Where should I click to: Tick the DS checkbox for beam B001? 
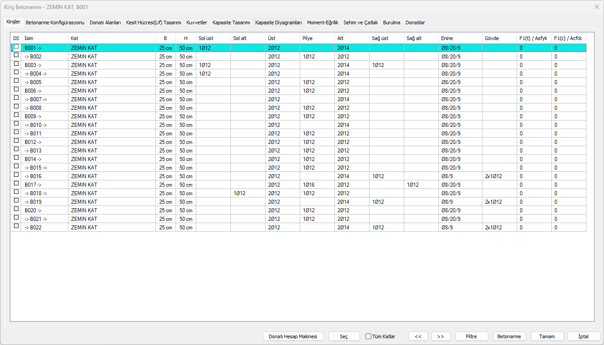(16, 47)
